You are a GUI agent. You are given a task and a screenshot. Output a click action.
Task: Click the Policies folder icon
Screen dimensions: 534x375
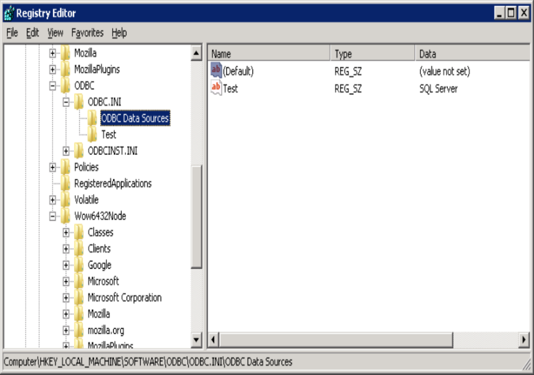click(x=66, y=167)
